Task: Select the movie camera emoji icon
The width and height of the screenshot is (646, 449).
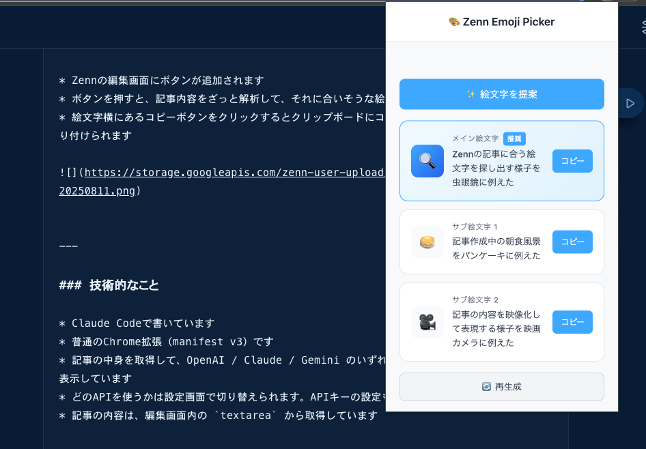Action: [x=427, y=322]
